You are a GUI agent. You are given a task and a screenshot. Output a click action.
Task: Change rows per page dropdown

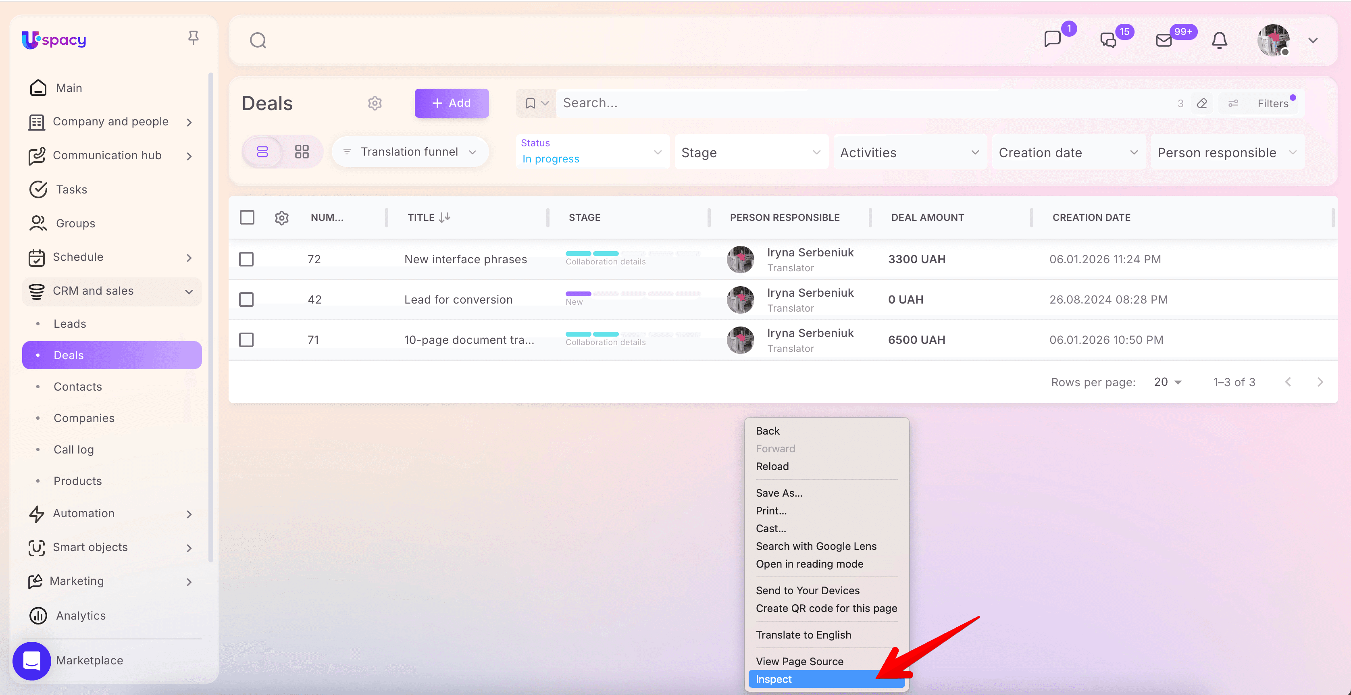point(1168,383)
